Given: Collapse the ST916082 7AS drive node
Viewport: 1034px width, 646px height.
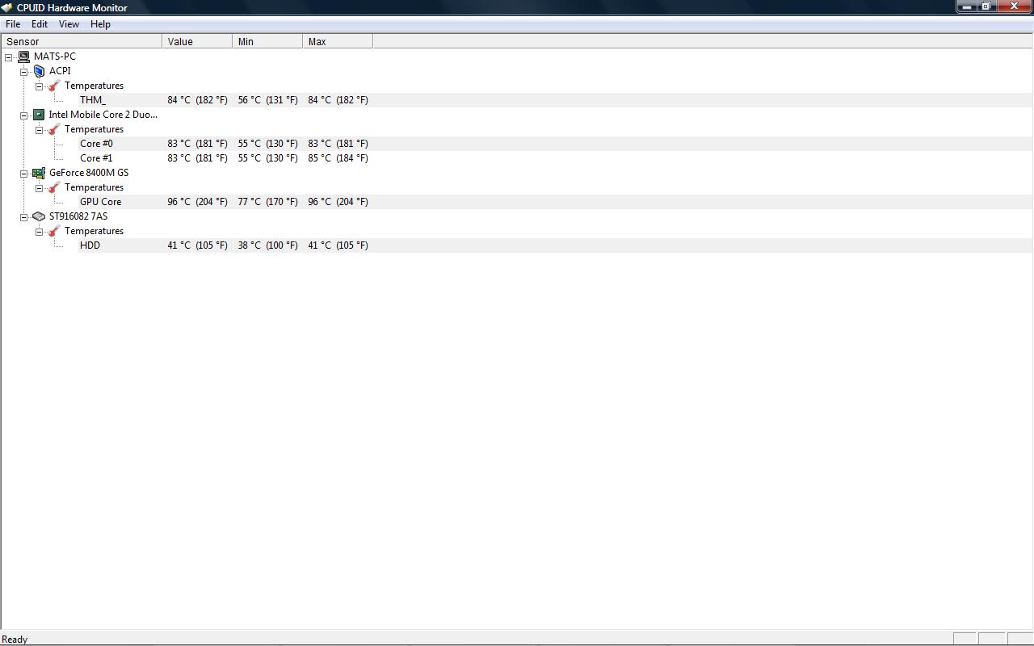Looking at the screenshot, I should (x=24, y=217).
